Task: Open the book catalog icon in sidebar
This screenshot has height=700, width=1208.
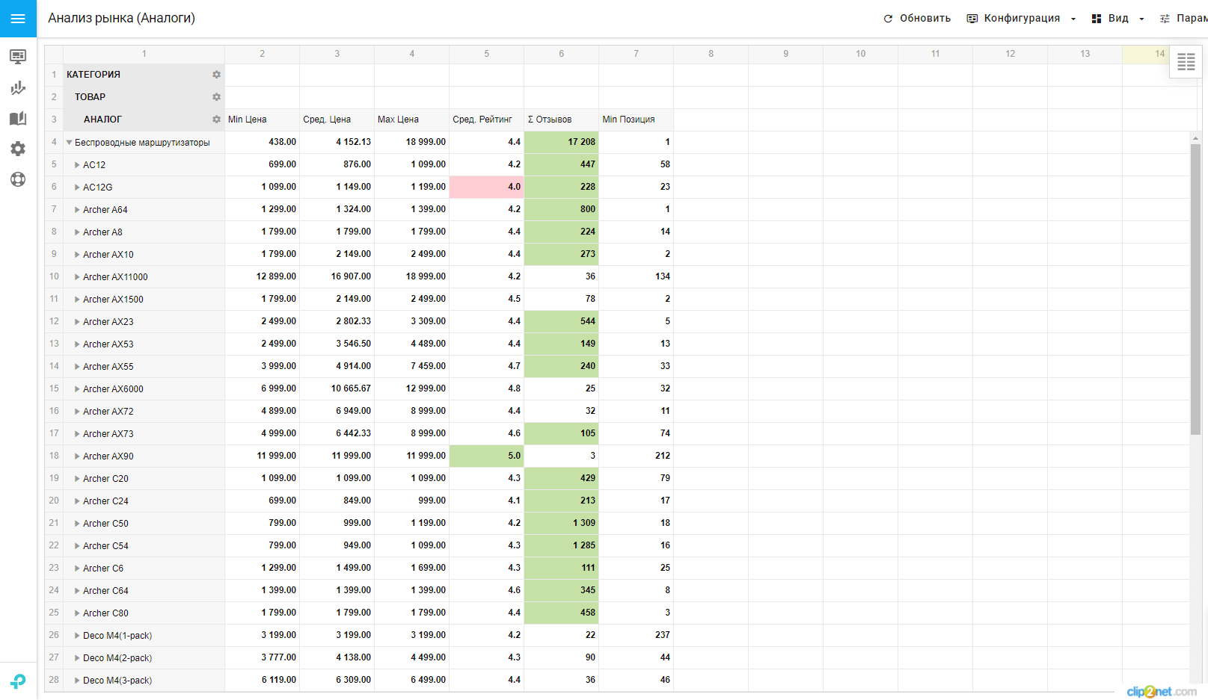Action: [18, 119]
